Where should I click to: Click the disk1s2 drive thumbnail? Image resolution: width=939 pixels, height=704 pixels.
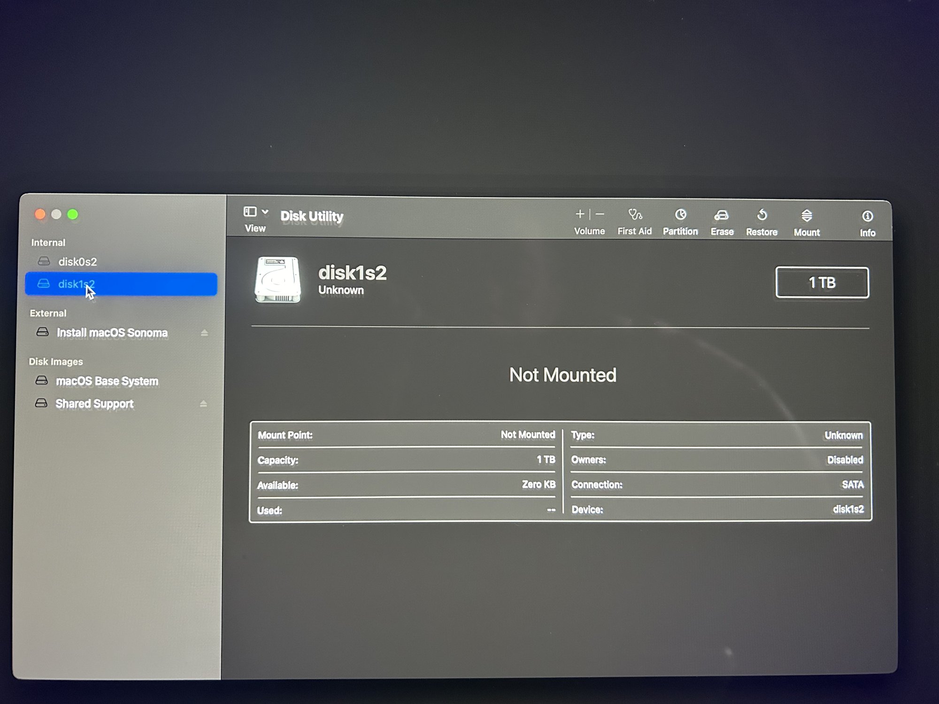click(x=277, y=280)
